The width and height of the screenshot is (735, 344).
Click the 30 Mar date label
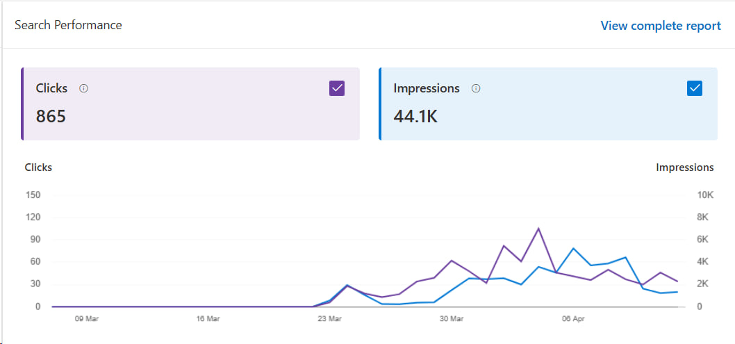[x=452, y=319]
